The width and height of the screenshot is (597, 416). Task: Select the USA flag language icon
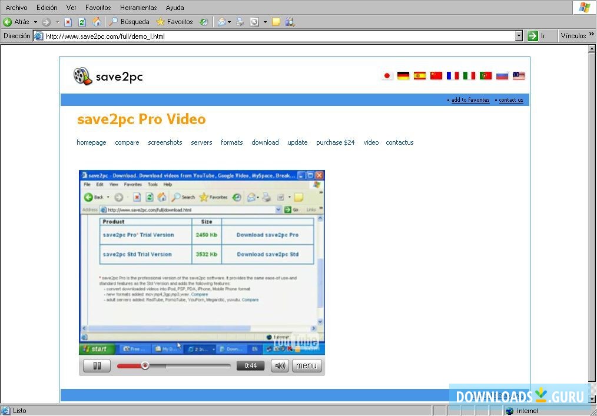click(x=518, y=75)
